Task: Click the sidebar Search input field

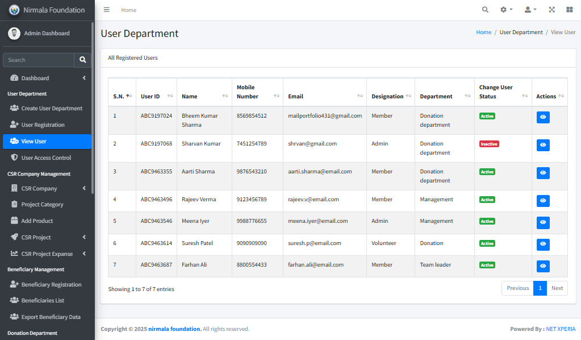Action: (x=39, y=60)
